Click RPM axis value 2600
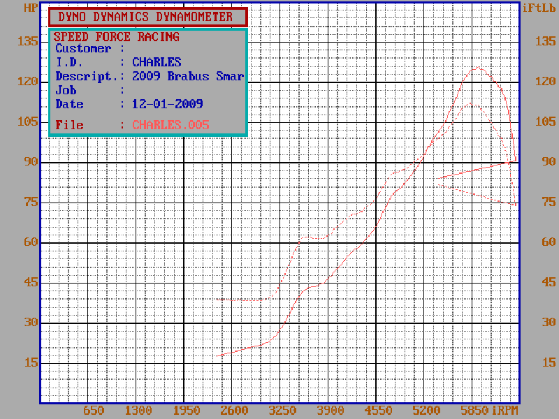 click(234, 410)
